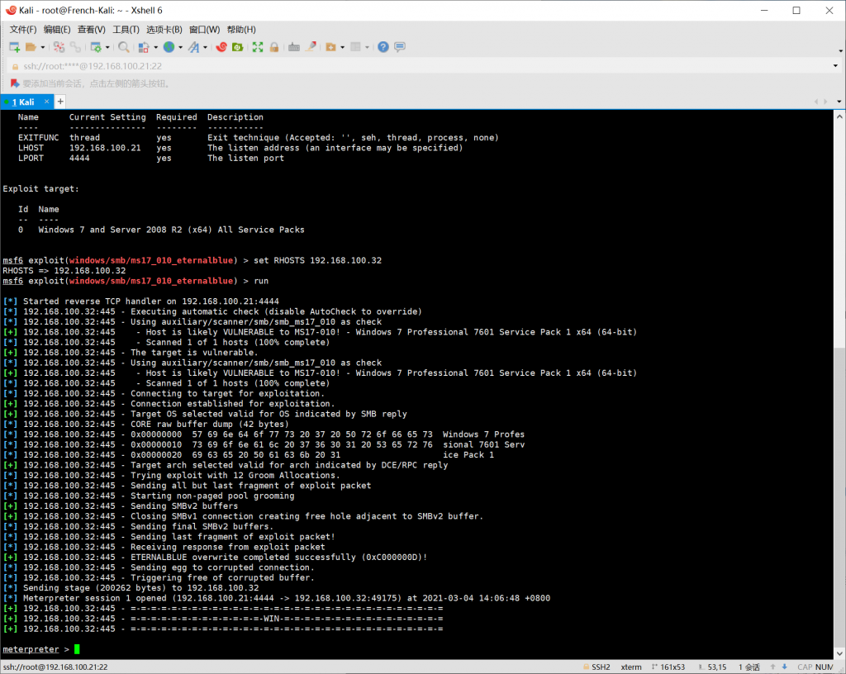The width and height of the screenshot is (846, 674).
Task: Click the 'xterm' status bar entry
Action: click(x=631, y=667)
